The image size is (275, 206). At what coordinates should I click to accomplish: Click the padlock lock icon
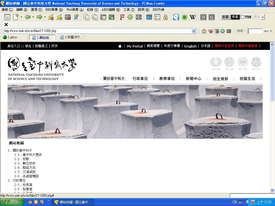click(x=165, y=17)
